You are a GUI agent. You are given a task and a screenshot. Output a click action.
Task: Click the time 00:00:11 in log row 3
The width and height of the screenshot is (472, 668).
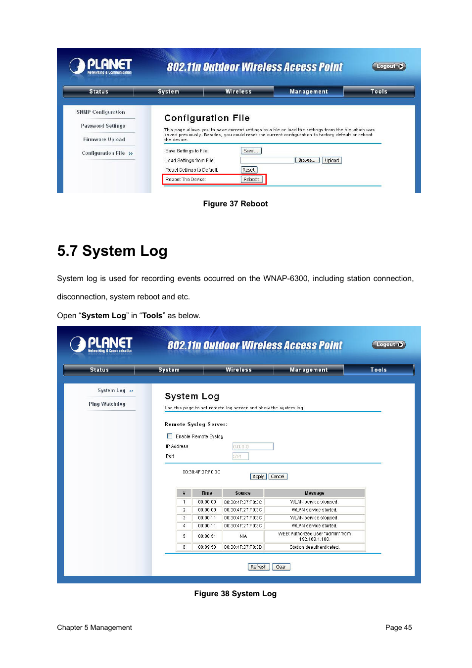[207, 518]
